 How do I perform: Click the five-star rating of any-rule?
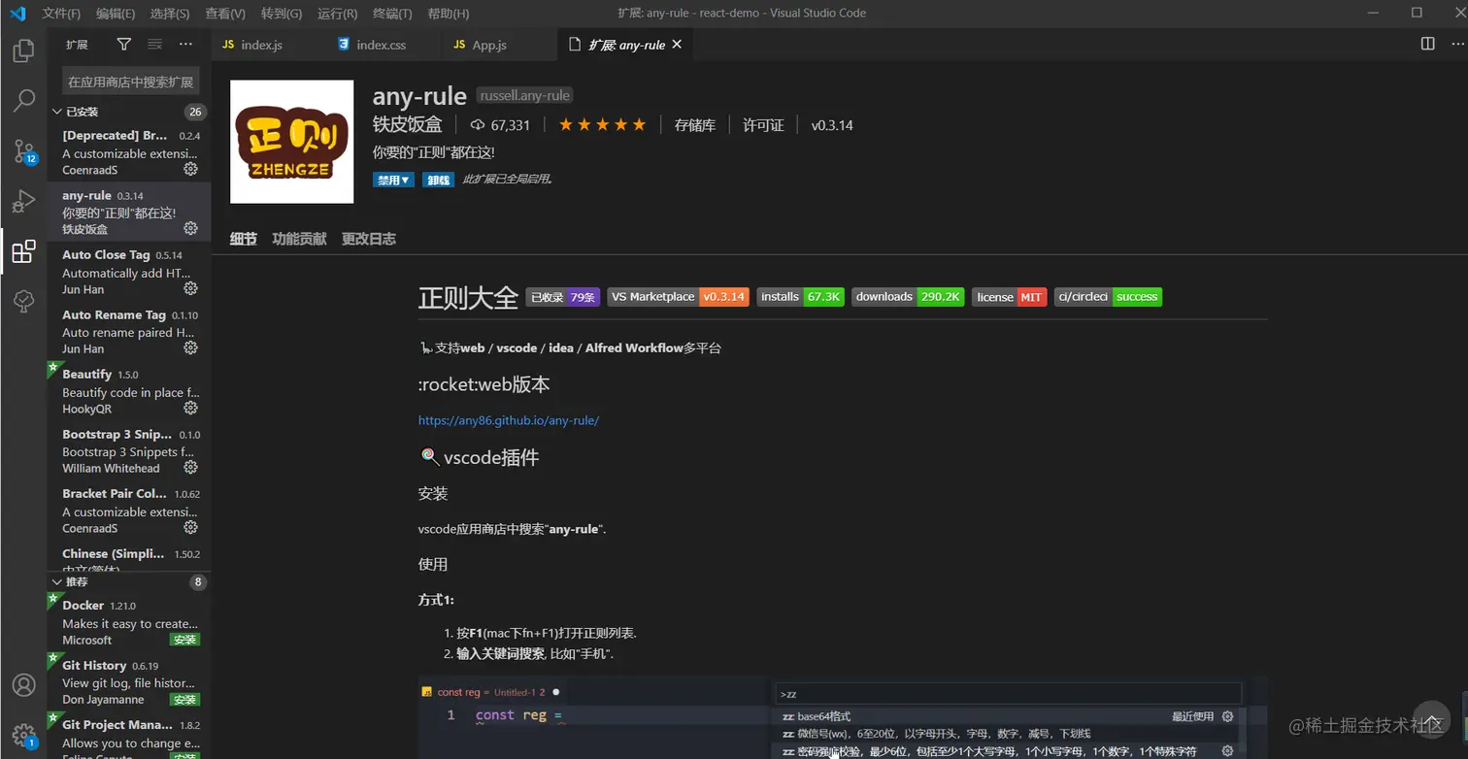602,124
